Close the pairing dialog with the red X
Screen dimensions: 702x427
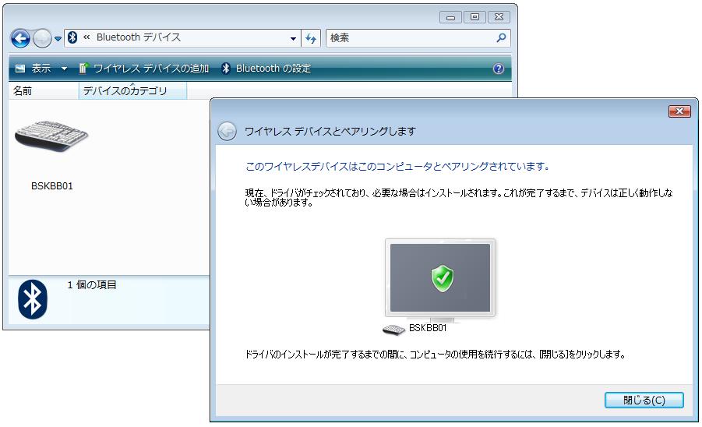679,111
